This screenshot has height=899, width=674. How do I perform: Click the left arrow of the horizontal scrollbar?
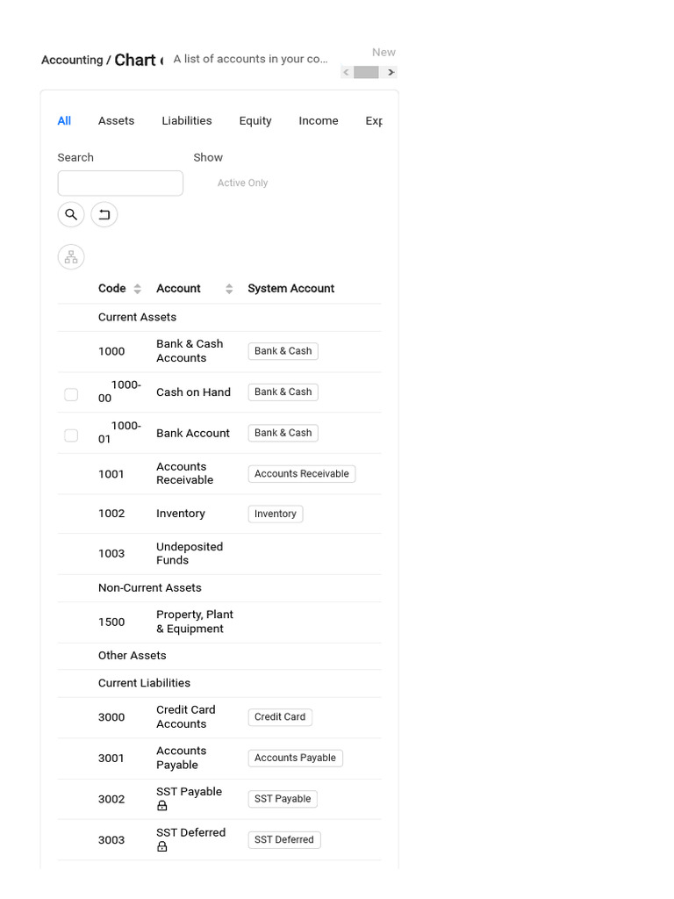(347, 72)
